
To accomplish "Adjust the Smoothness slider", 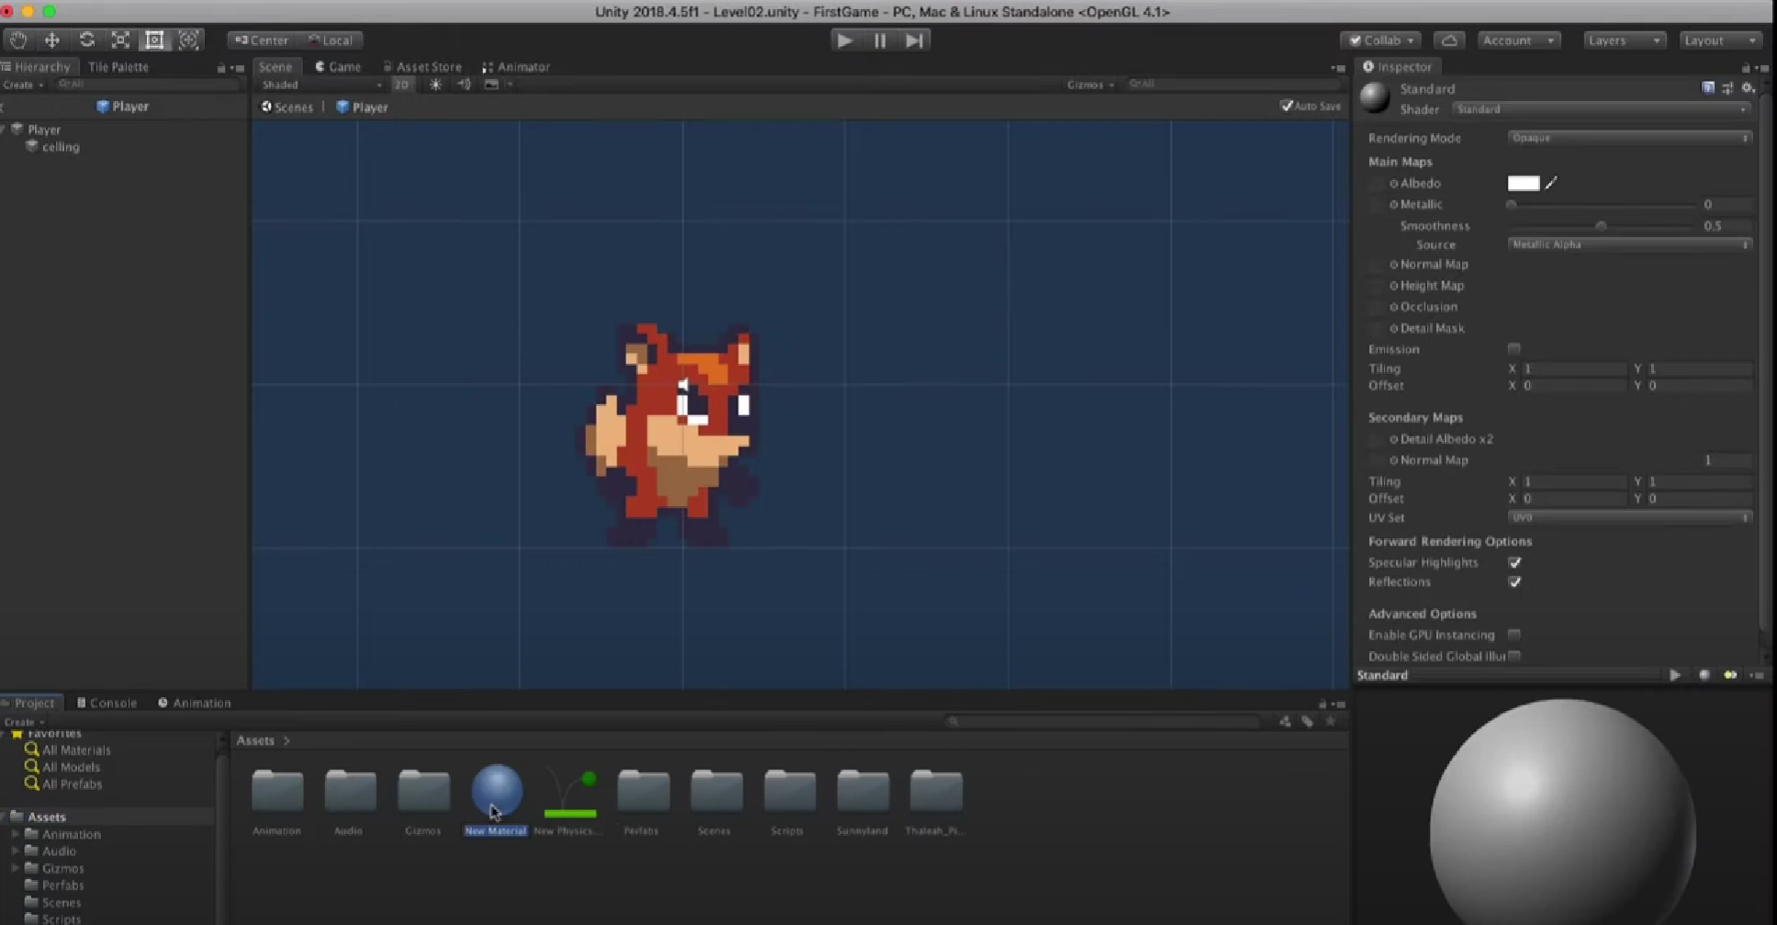I will click(1602, 225).
